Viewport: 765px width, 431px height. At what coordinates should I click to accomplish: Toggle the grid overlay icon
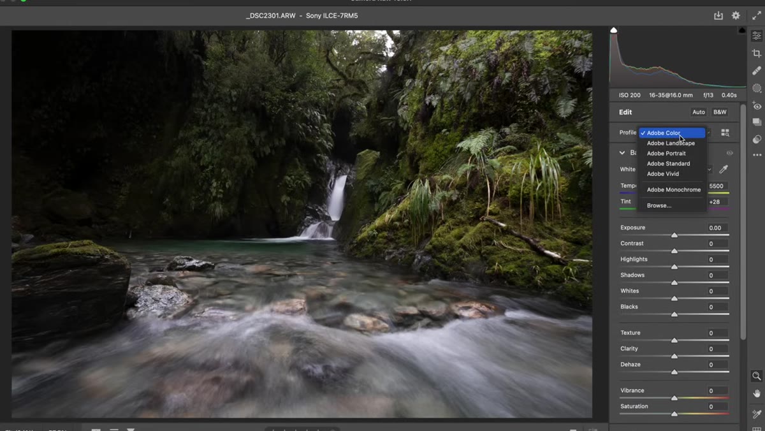[757, 428]
